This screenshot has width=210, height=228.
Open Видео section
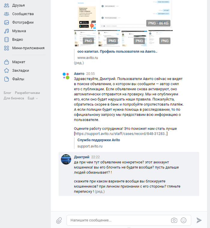[18, 40]
